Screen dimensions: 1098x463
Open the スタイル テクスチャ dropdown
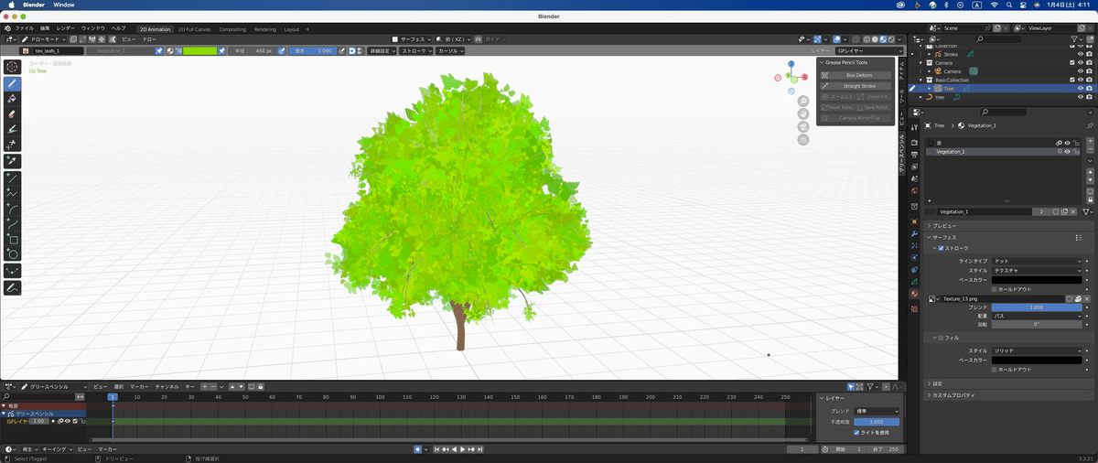(x=1037, y=270)
